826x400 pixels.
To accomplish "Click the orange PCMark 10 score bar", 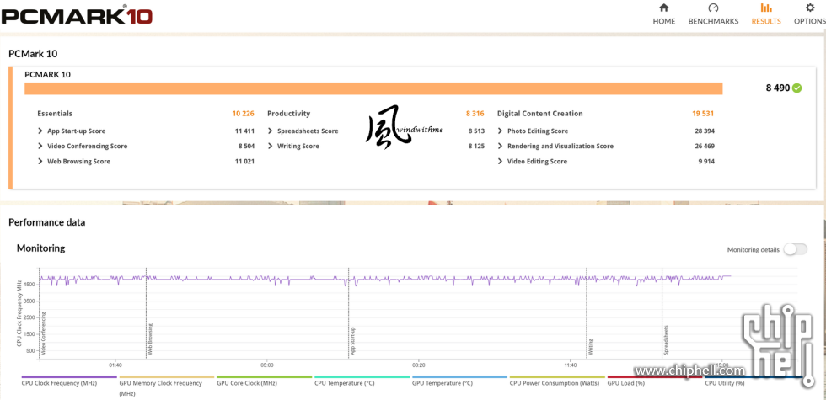I will point(373,88).
